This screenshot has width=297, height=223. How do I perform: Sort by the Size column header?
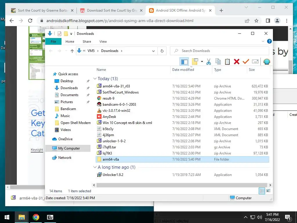252,70
